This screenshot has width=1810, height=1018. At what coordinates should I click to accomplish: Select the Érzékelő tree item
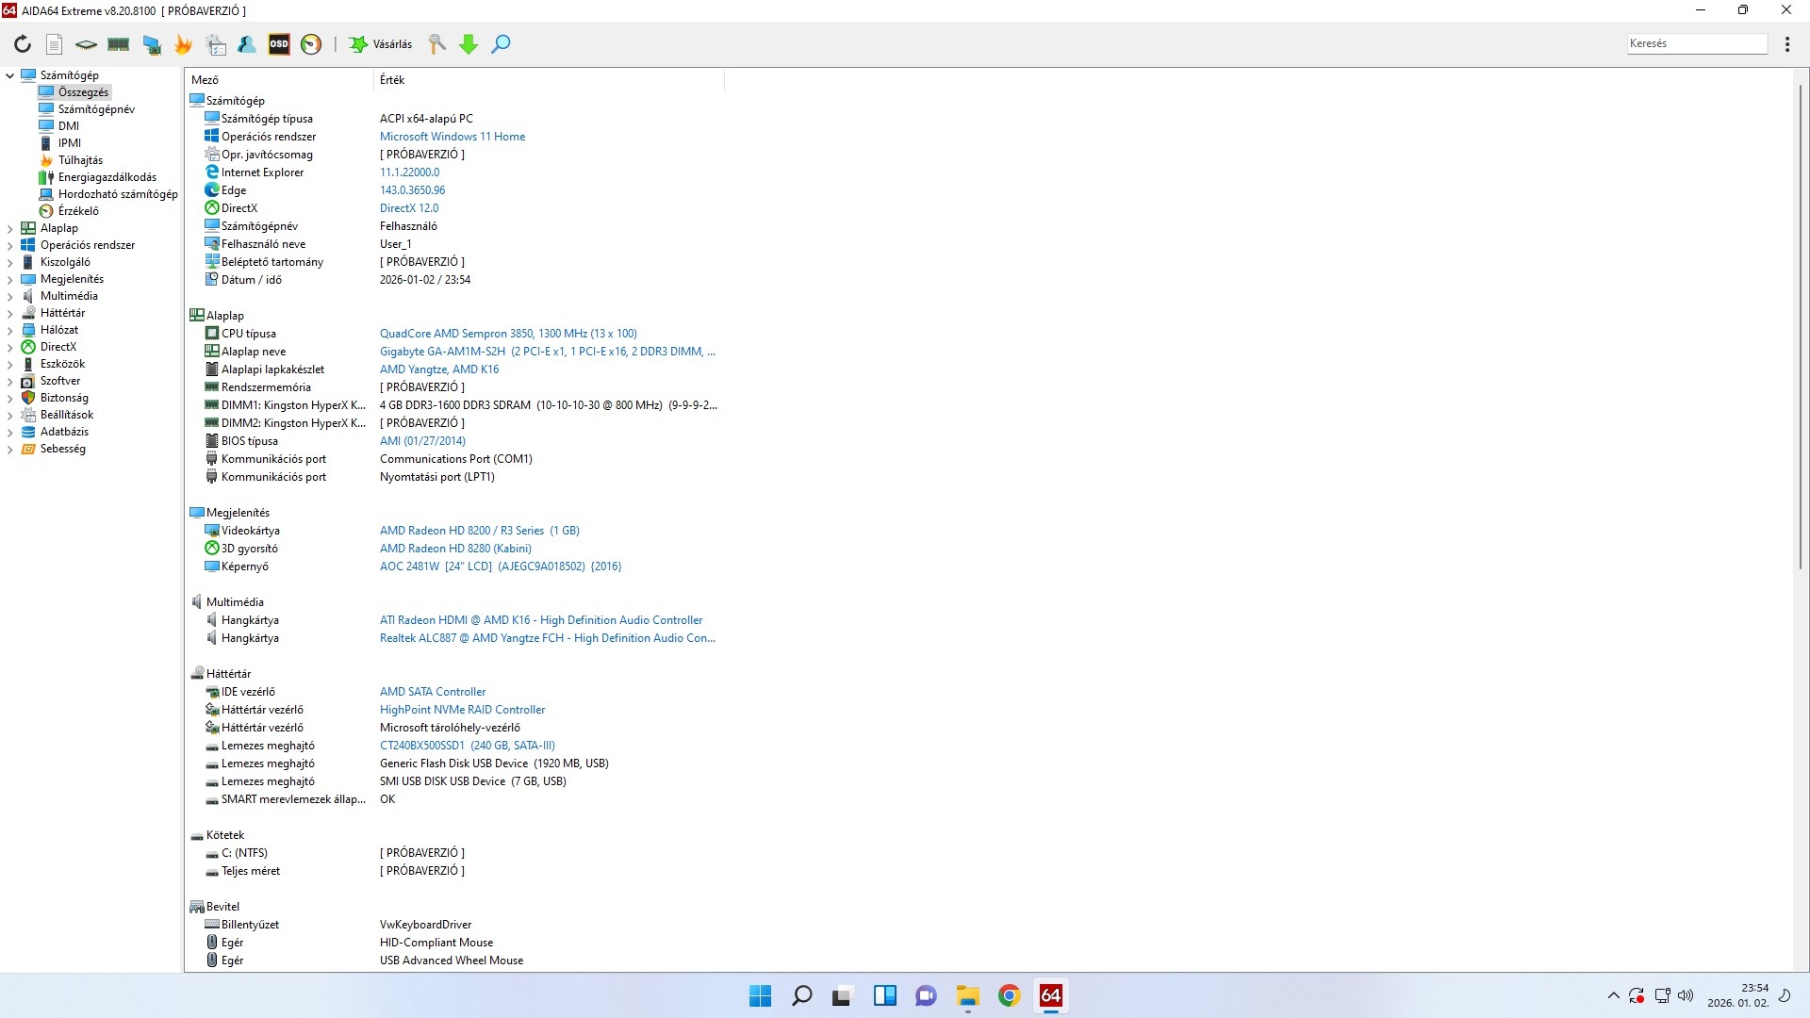click(78, 211)
